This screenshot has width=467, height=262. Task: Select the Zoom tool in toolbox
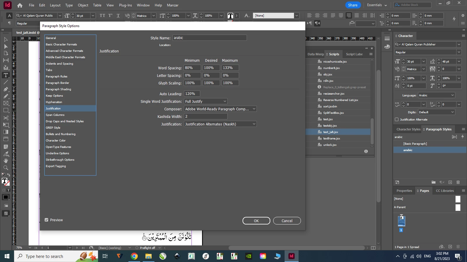tap(6, 168)
